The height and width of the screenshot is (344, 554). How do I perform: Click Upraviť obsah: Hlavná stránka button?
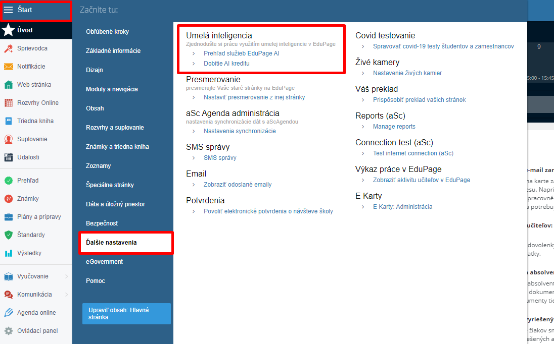coord(126,314)
